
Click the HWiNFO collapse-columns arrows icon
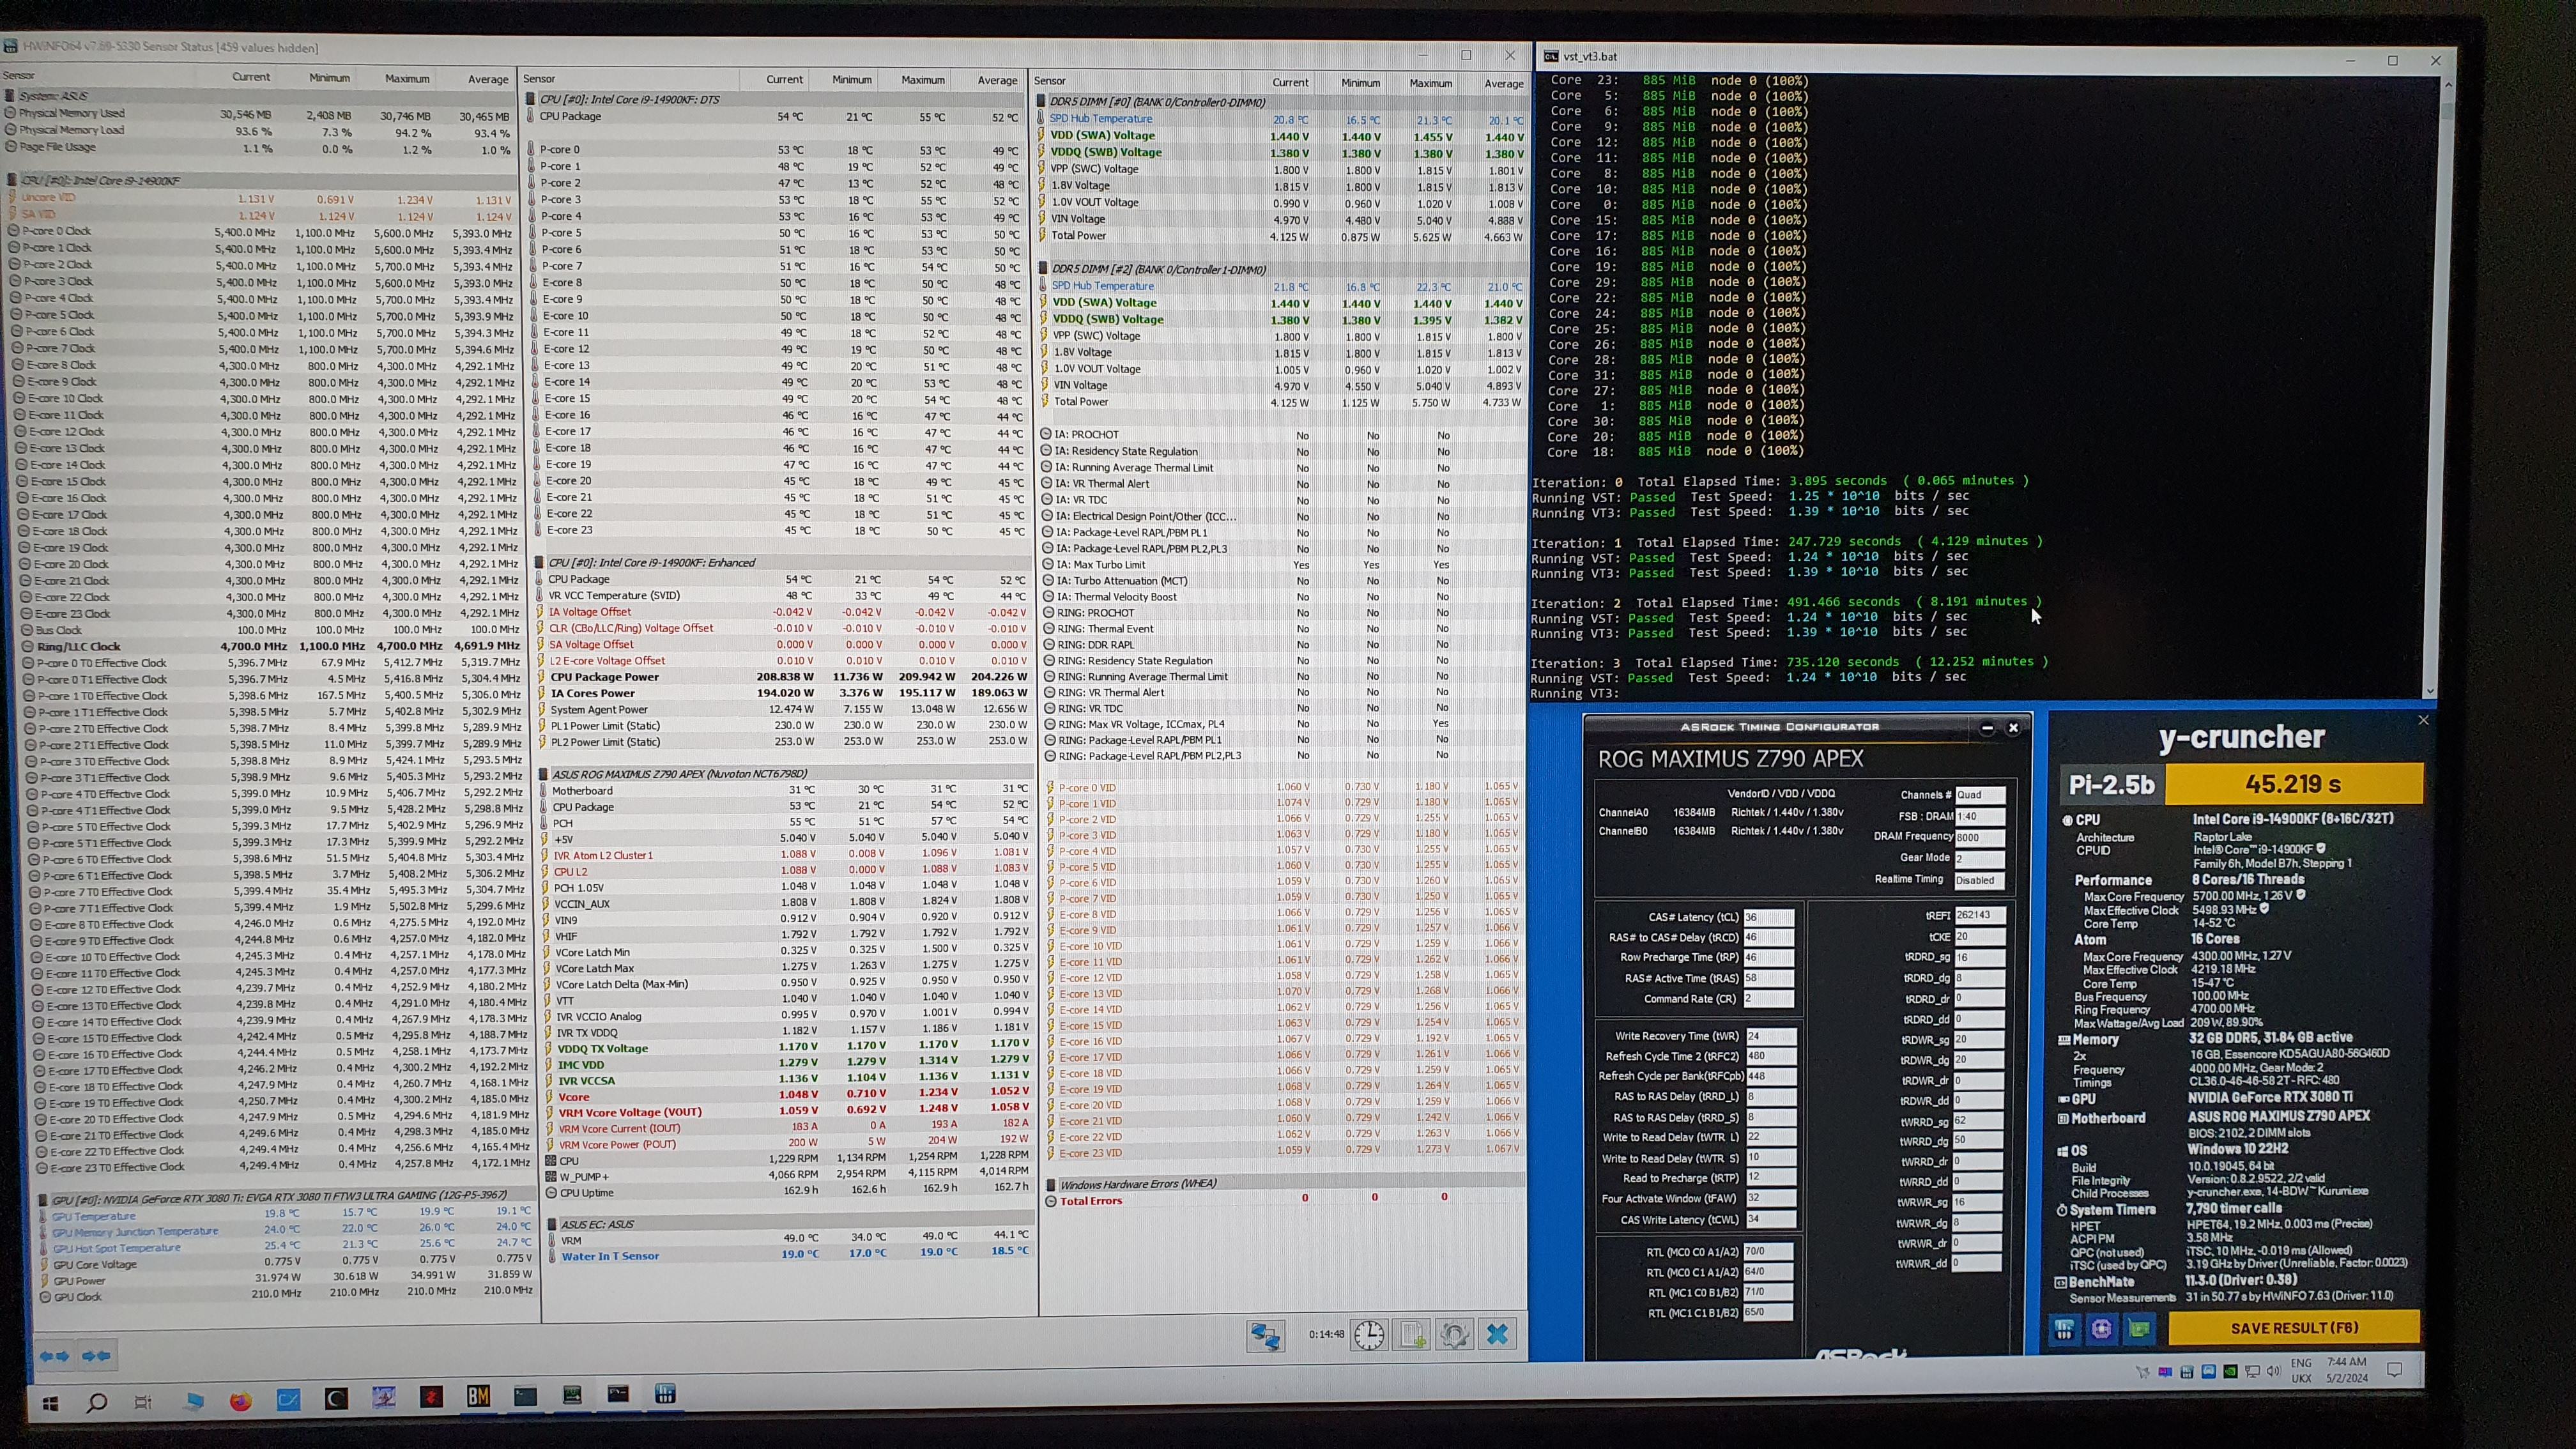click(x=96, y=1356)
